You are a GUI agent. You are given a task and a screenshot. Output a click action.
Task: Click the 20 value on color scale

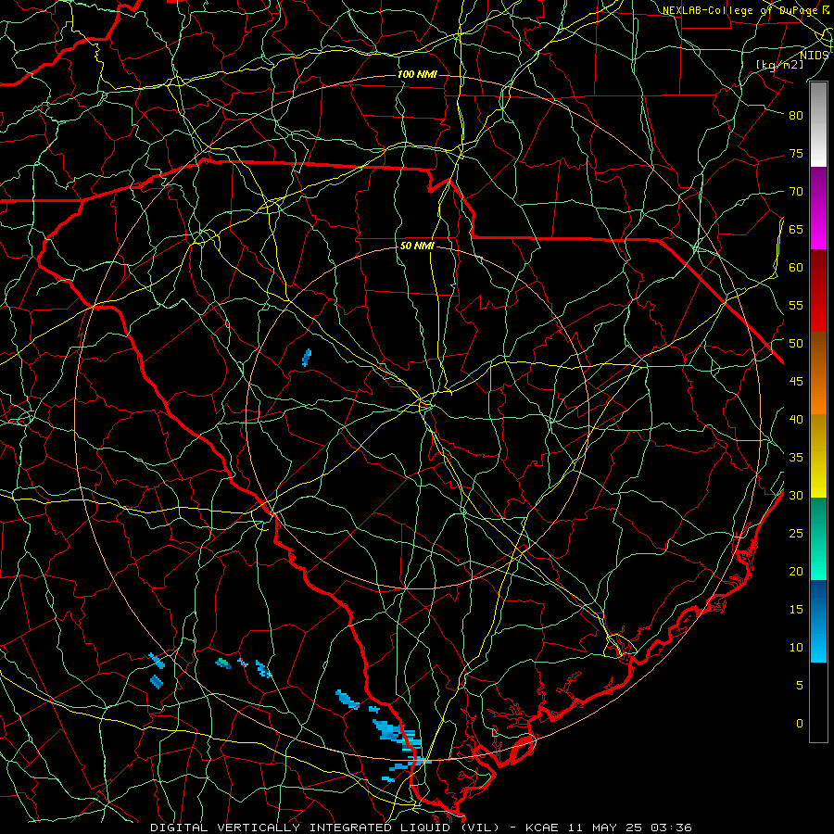(796, 572)
